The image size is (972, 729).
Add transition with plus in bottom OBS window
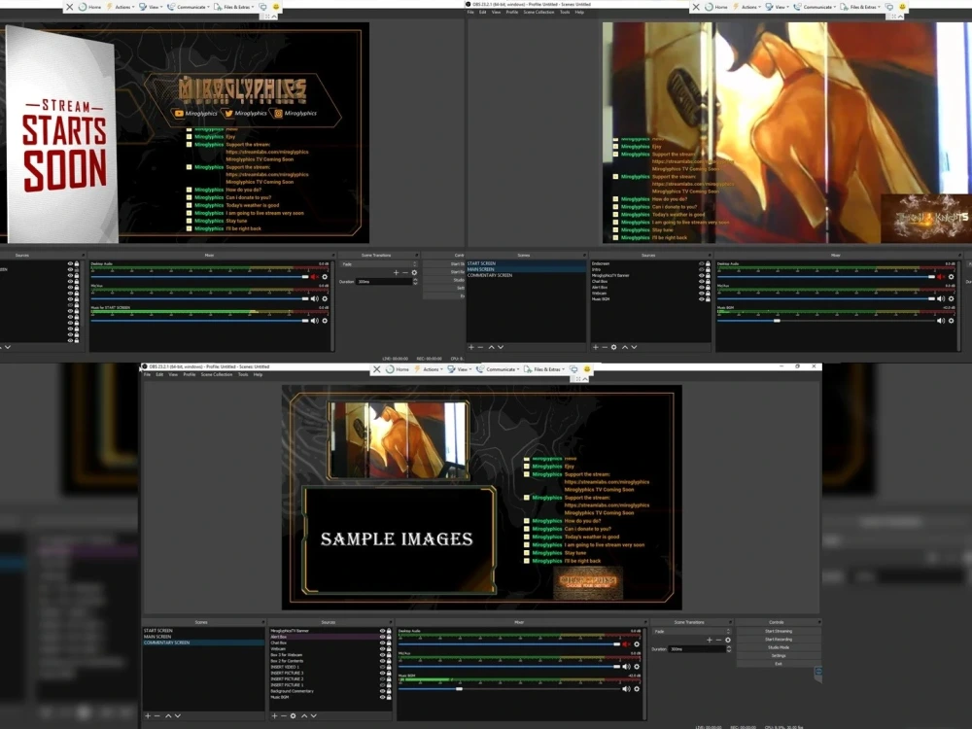click(x=710, y=640)
